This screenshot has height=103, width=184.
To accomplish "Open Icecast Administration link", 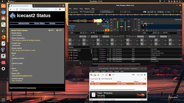I will (x=24, y=23).
